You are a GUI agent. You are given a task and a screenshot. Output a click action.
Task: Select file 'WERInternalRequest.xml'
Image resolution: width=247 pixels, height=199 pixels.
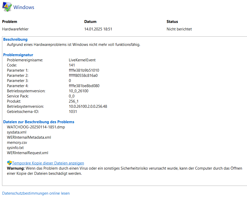(27, 153)
